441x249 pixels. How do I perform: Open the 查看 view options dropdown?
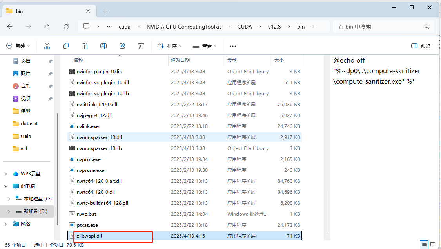pos(204,46)
